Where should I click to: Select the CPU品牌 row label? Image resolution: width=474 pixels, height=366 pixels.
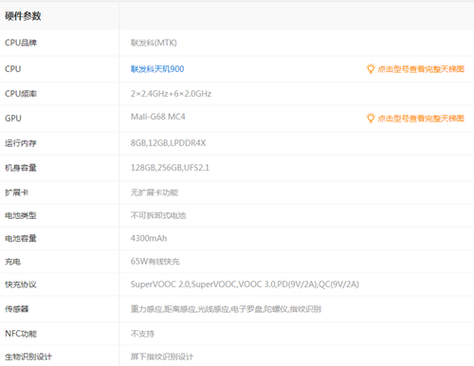point(21,43)
